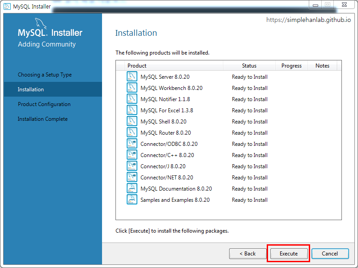Click the Progress column header
Screen dimensions: 358x268
pos(291,66)
